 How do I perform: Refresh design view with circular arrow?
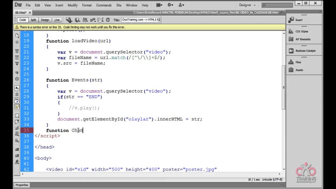(x=108, y=20)
